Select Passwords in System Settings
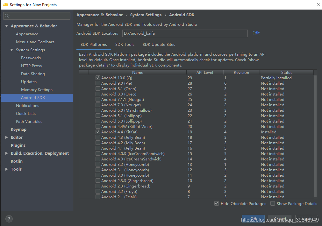Screen dimensions: 322x226 pos(31,58)
